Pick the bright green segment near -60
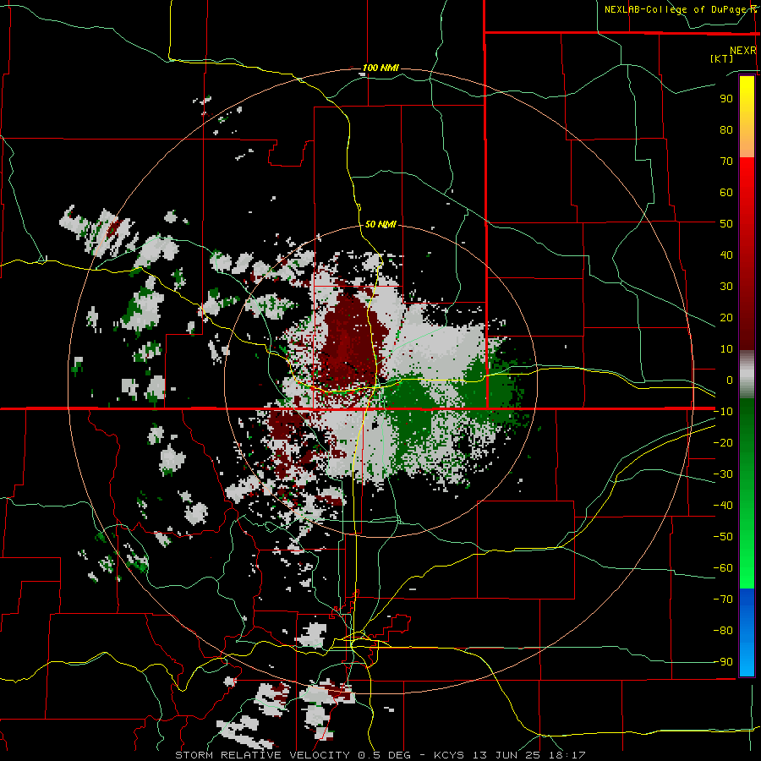The width and height of the screenshot is (761, 761). tap(747, 570)
